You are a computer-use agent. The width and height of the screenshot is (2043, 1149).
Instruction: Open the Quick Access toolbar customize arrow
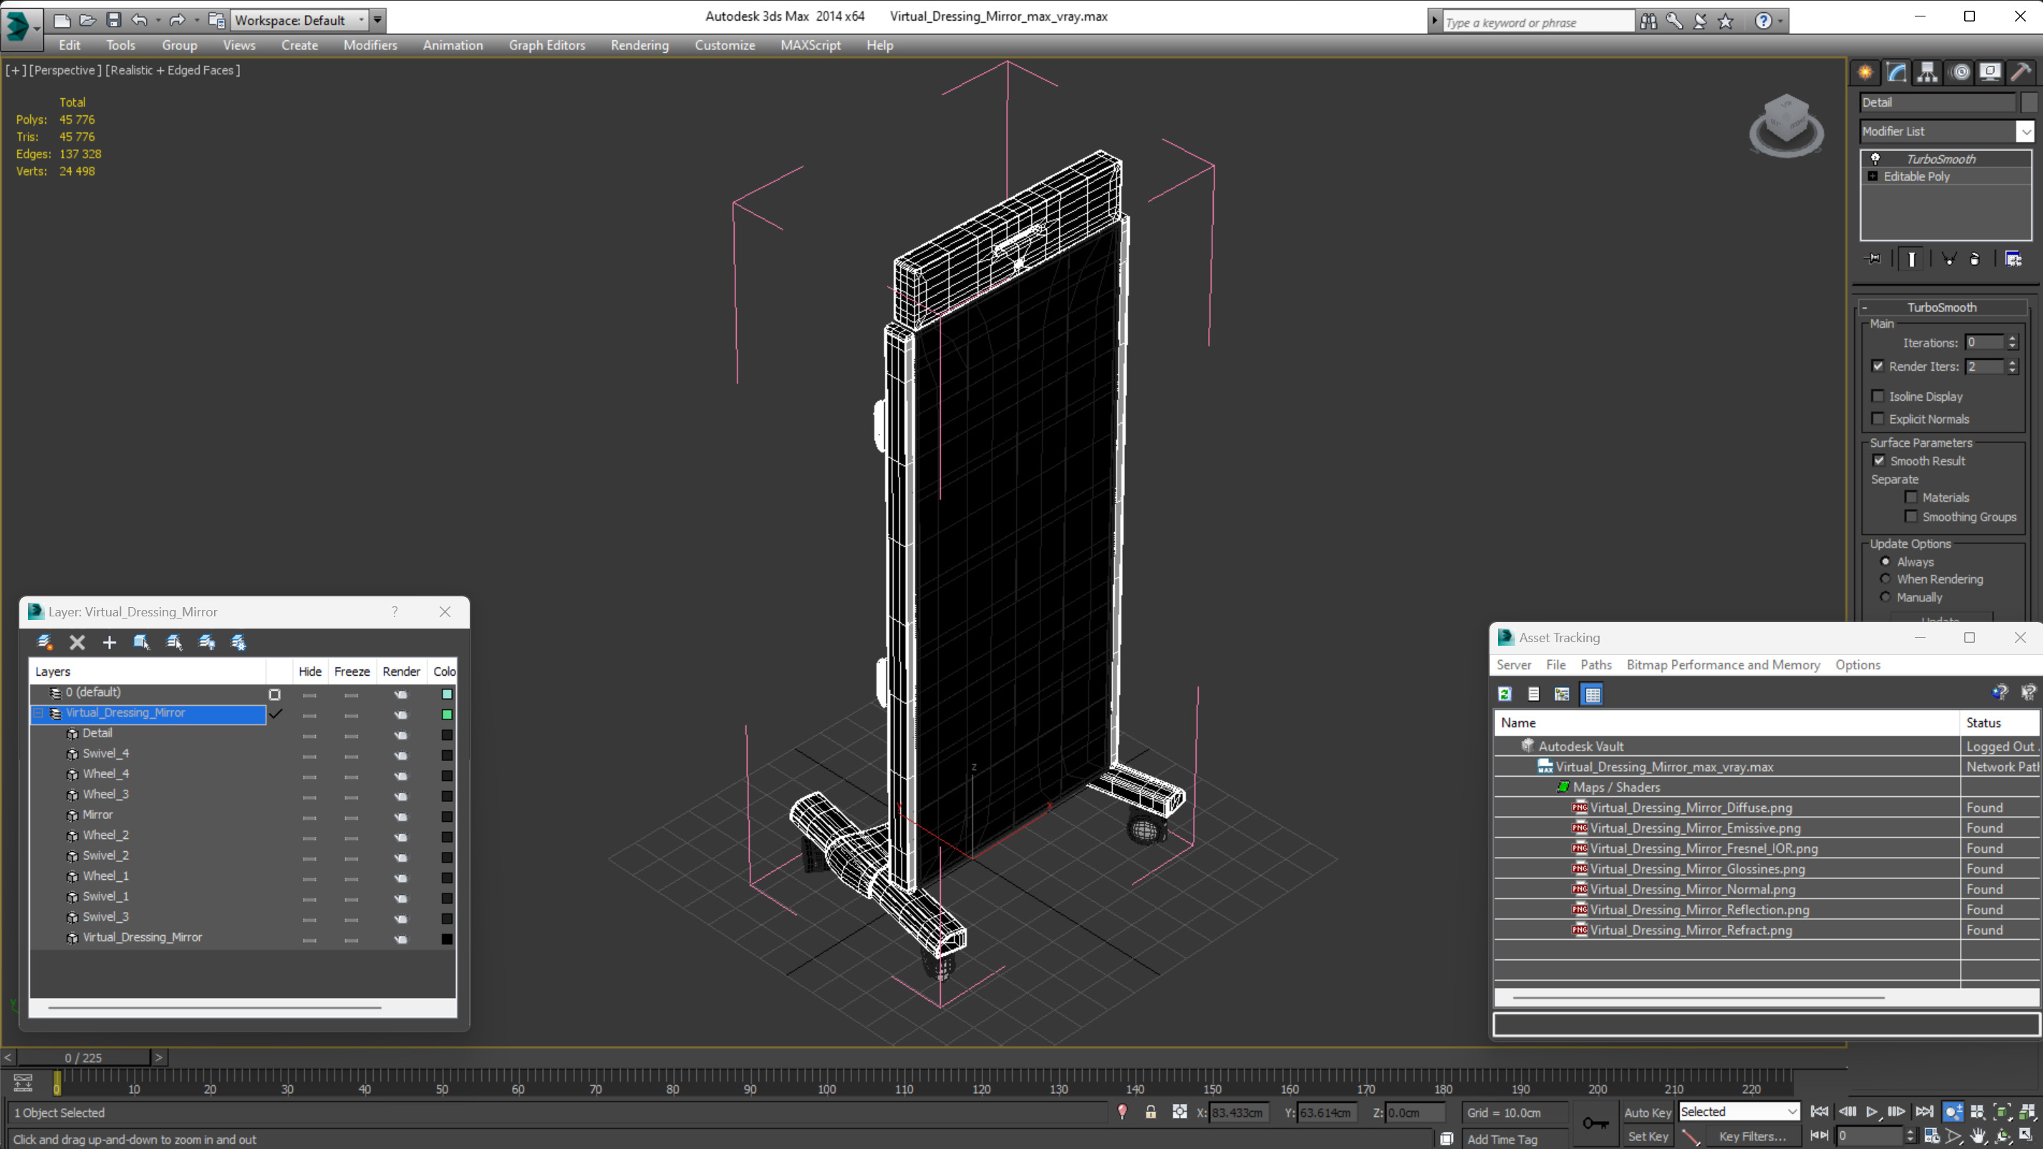coord(378,21)
